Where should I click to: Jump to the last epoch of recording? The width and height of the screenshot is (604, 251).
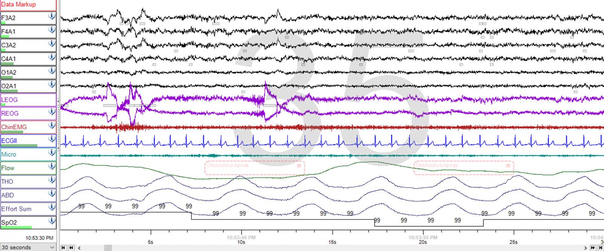[x=600, y=248]
